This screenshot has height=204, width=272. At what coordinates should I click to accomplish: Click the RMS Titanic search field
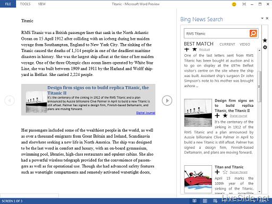pyautogui.click(x=217, y=33)
